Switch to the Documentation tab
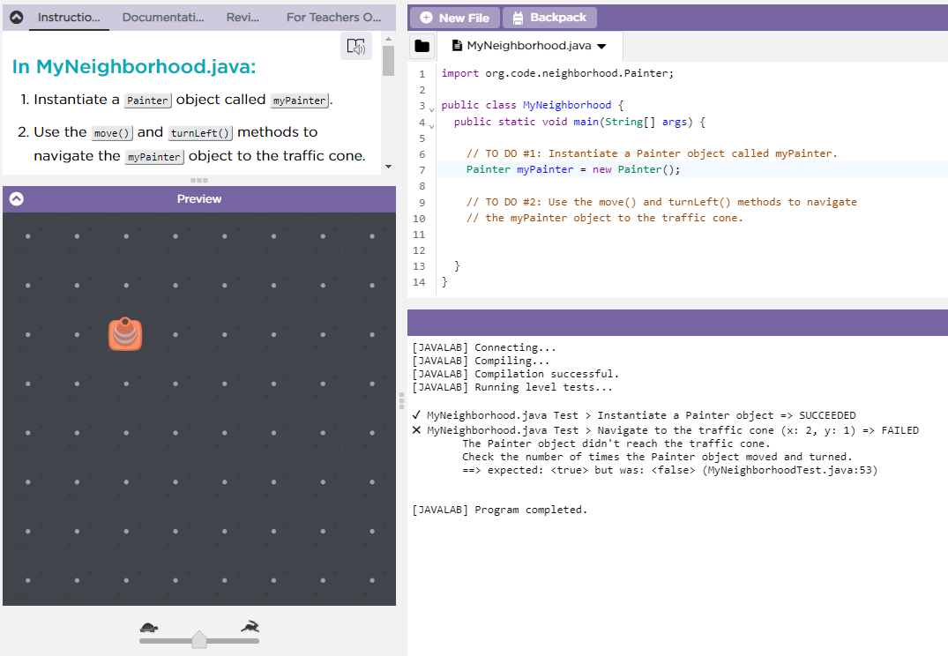The height and width of the screenshot is (656, 948). [x=163, y=17]
